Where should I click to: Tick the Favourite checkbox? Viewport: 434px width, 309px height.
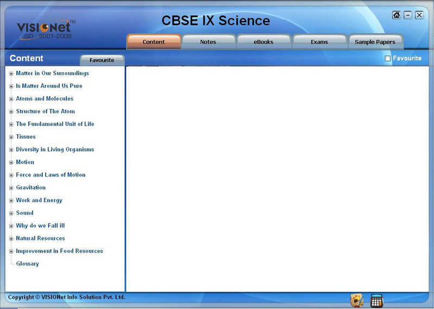click(x=388, y=59)
